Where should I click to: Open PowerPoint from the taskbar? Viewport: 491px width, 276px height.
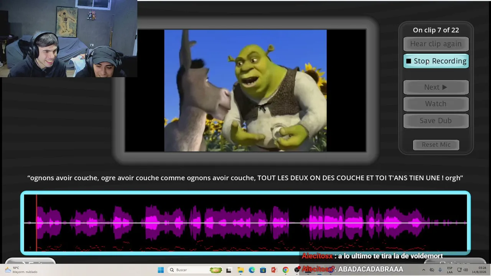point(274,270)
